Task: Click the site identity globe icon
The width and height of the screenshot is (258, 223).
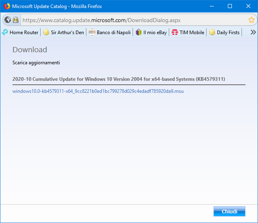Action: point(7,20)
